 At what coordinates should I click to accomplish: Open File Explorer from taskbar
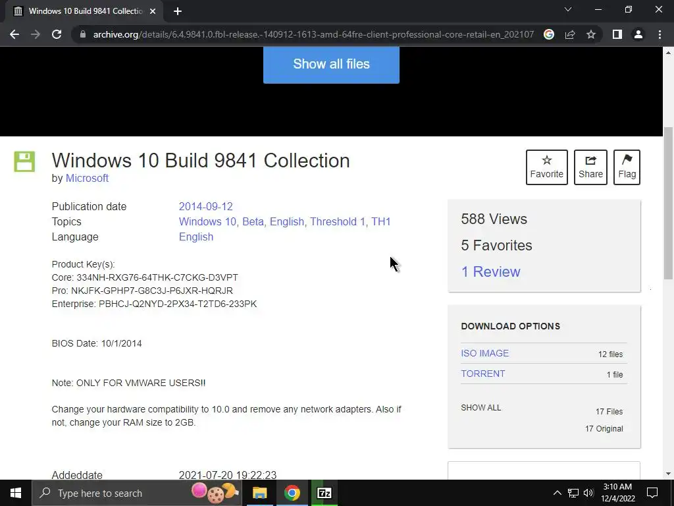click(259, 493)
